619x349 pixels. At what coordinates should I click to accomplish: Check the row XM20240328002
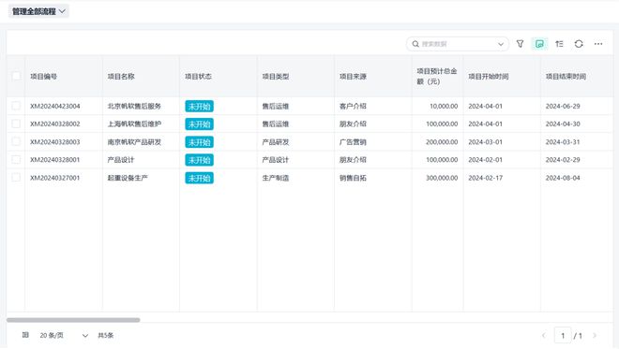tap(16, 124)
